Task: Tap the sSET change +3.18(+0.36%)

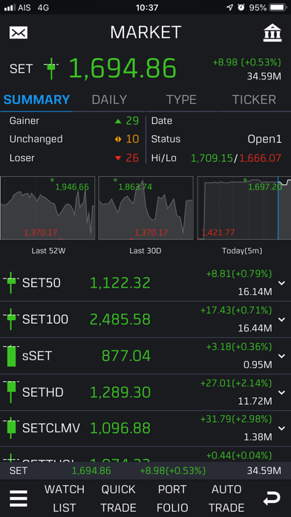Action: [239, 347]
